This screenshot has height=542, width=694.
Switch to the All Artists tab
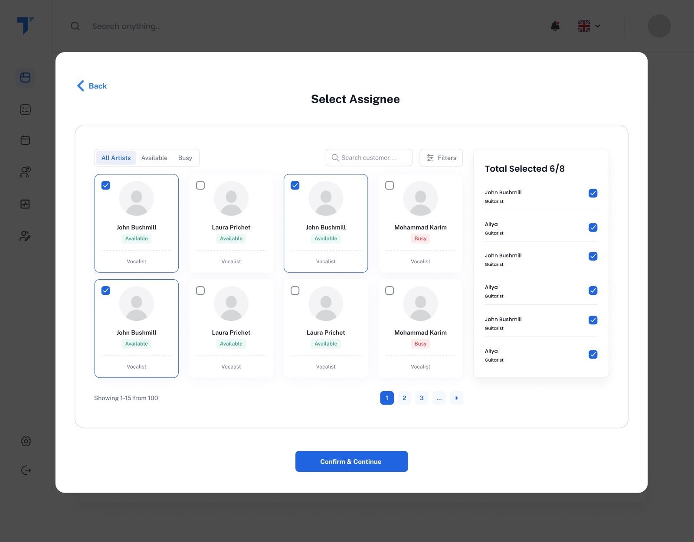click(116, 158)
